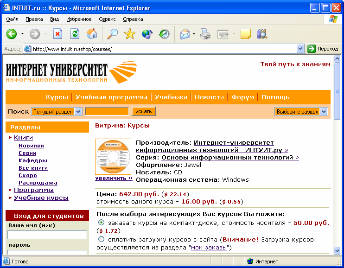This screenshot has width=344, height=268.
Task: Open the Сервис menu
Action: pos(107,19)
